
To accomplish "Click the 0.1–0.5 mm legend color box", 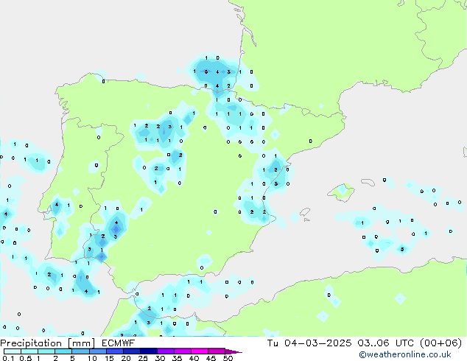I will pos(13,351).
